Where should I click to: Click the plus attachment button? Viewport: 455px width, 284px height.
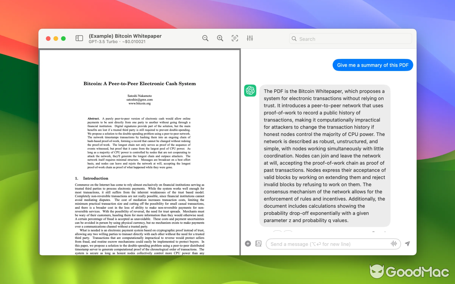(x=248, y=244)
